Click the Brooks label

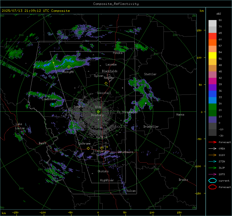183,180
